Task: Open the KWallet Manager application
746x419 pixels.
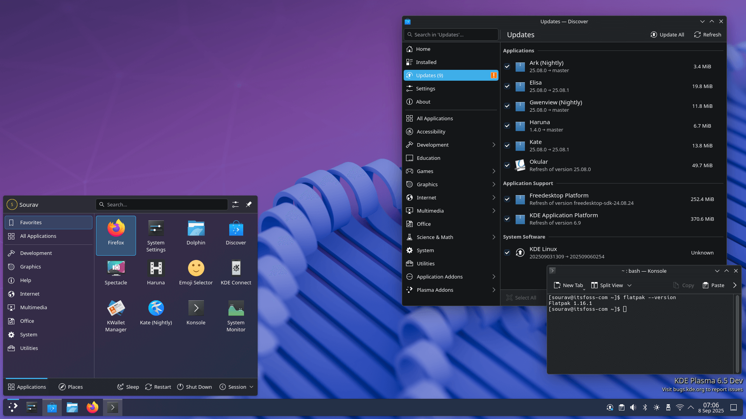Action: point(116,310)
